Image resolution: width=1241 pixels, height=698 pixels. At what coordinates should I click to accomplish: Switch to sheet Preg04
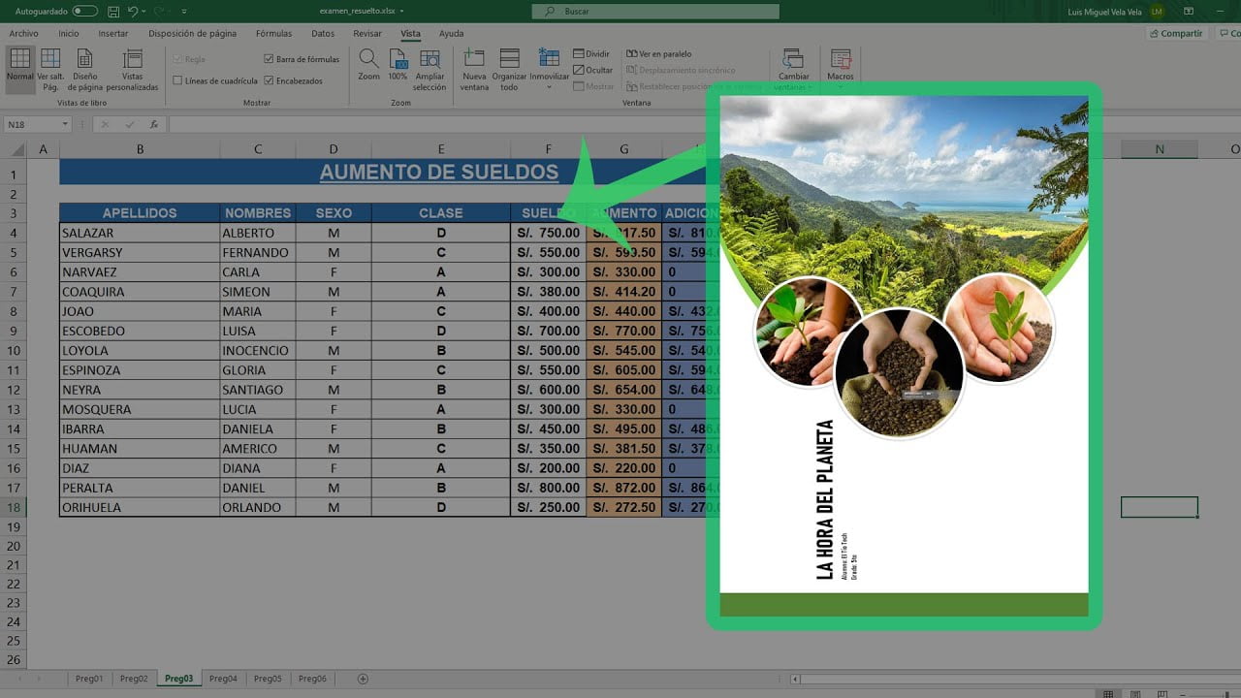(223, 679)
